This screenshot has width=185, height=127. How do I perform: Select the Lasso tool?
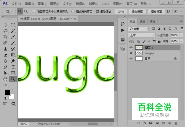pos(5,31)
